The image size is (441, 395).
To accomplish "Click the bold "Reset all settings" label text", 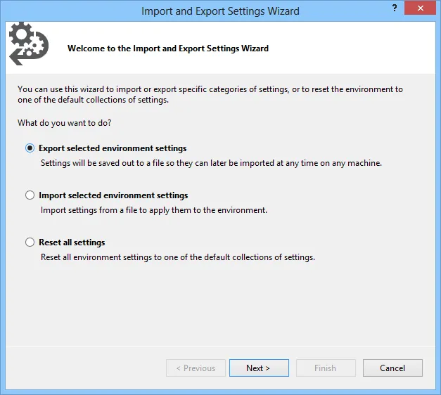I will tap(72, 242).
